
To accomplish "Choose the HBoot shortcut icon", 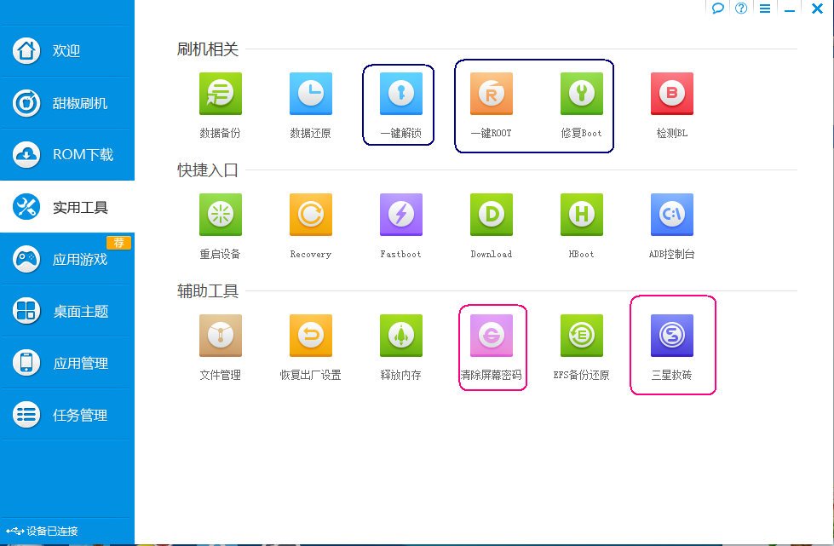I will (x=582, y=215).
